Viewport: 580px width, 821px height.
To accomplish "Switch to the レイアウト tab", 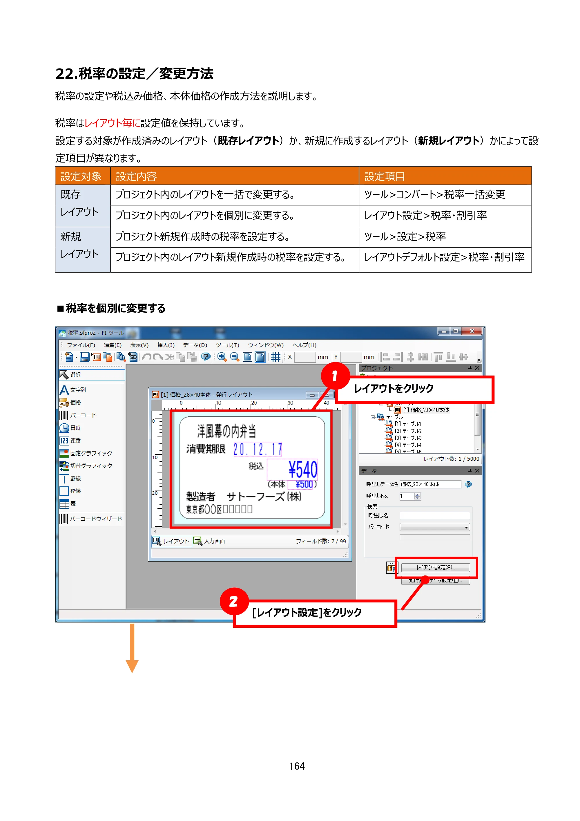I will 171,541.
